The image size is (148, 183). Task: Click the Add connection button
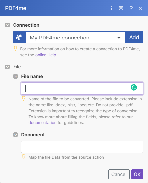(134, 37)
